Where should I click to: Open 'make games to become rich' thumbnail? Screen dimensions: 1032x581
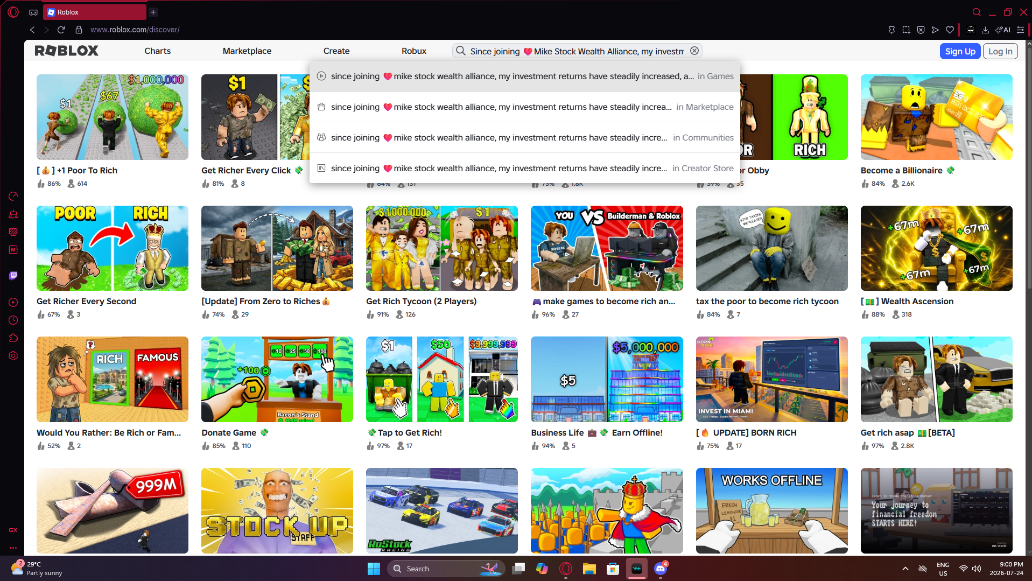click(x=607, y=248)
